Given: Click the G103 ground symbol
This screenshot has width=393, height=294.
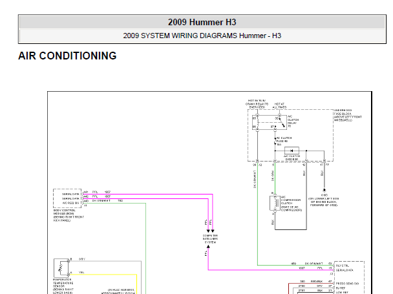Looking at the screenshot, I should click(324, 190).
